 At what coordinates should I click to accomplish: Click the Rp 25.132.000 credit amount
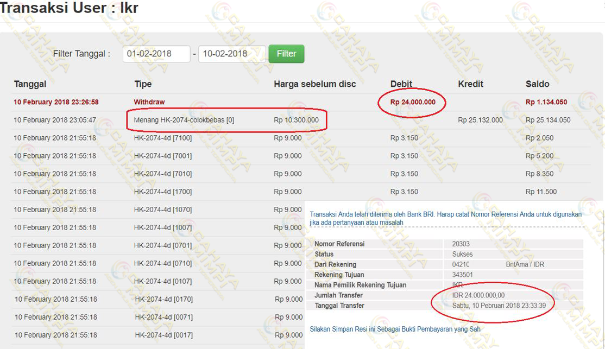click(480, 120)
